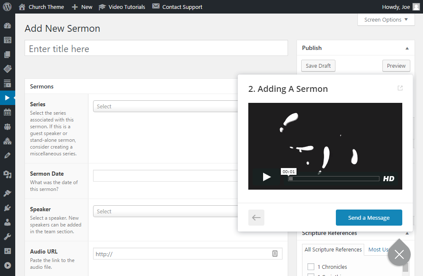Switch to All Scripture References tab
The width and height of the screenshot is (423, 276).
point(333,249)
